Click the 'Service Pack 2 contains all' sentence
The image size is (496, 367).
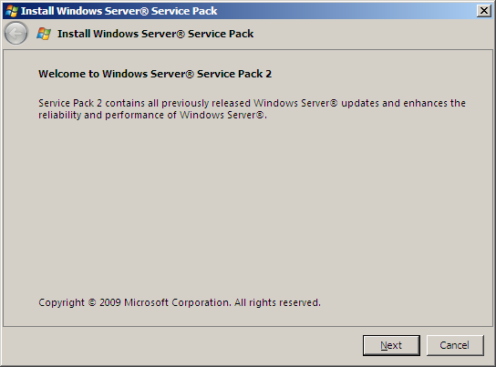(252, 103)
